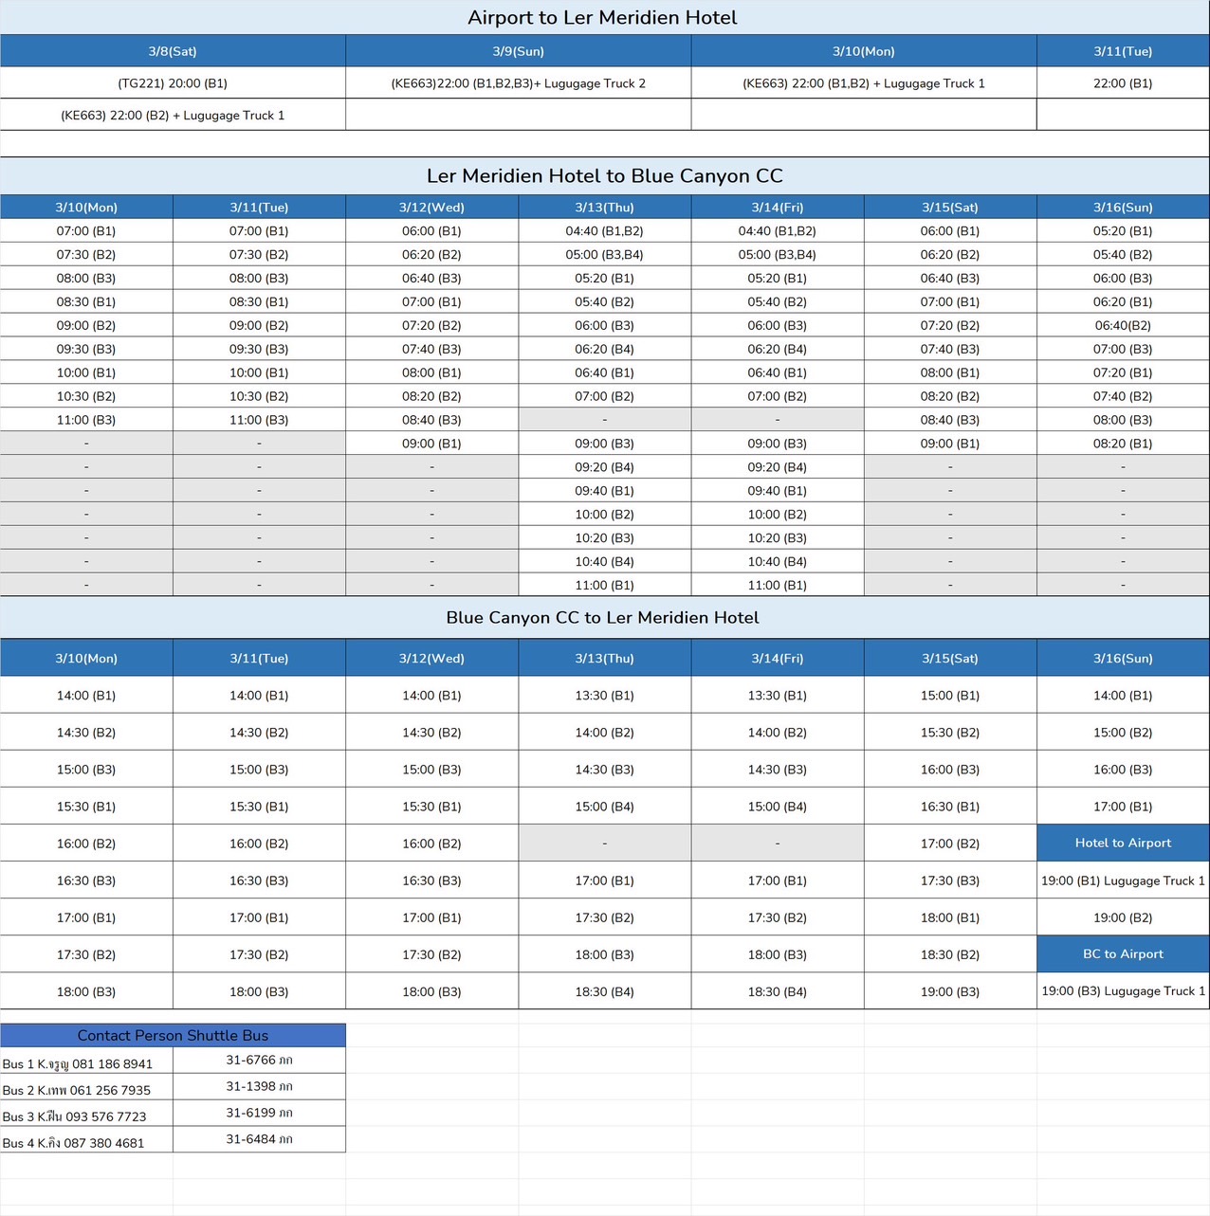
Task: Select "18:30 (B4)" in the 3/14(Fri) column
Action: [x=778, y=991]
